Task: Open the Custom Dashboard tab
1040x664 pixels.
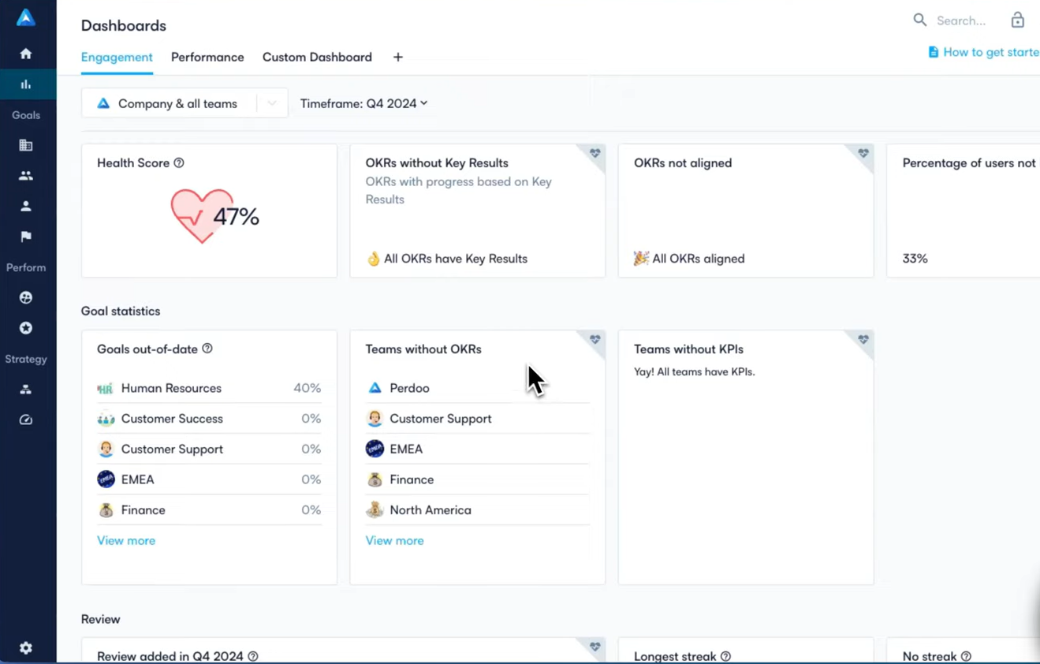Action: point(317,58)
